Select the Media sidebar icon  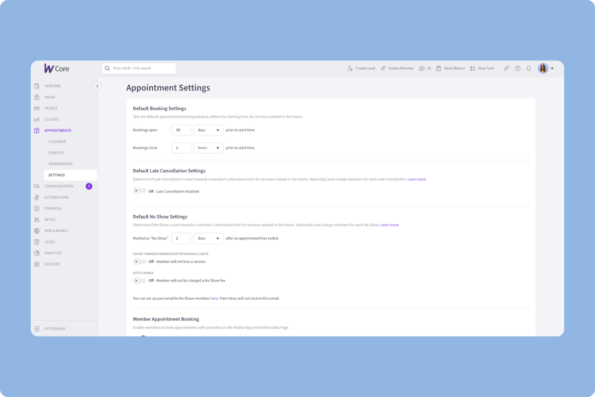36,97
